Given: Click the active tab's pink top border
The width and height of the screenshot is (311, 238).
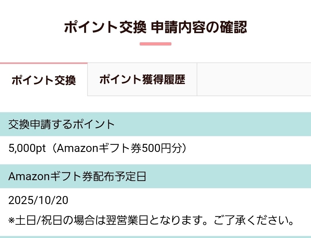Looking at the screenshot, I should click(43, 63).
